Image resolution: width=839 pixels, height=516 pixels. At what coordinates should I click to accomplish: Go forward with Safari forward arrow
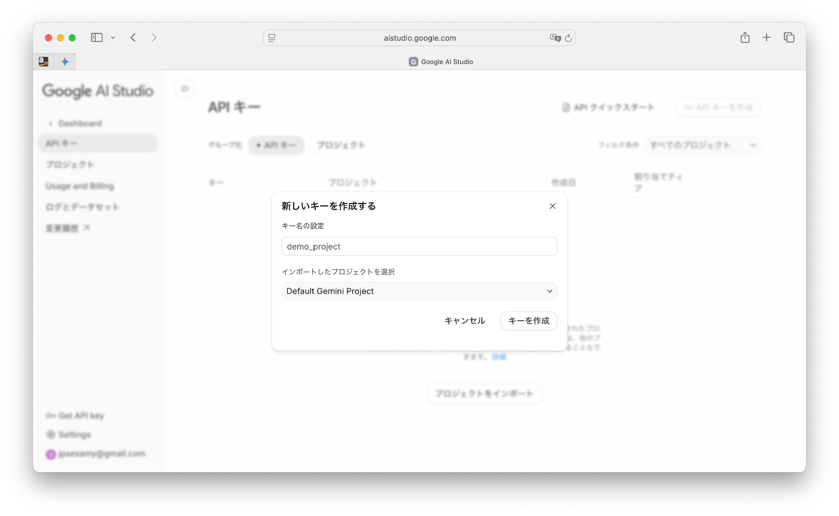coord(154,38)
